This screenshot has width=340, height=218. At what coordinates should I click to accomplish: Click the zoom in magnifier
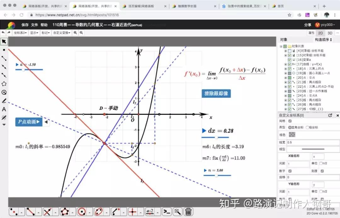[x=75, y=33]
